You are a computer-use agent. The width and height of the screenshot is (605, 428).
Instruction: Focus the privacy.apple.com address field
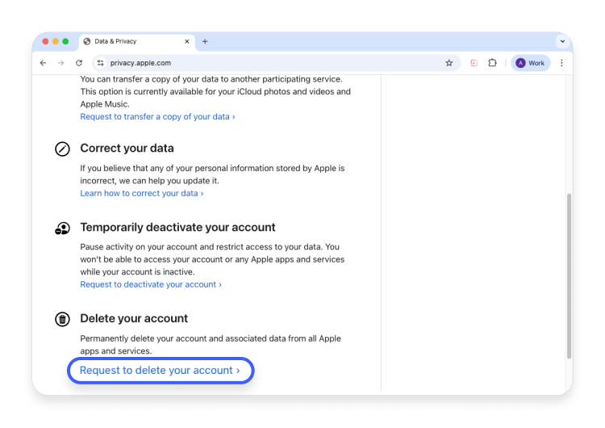tap(276, 63)
